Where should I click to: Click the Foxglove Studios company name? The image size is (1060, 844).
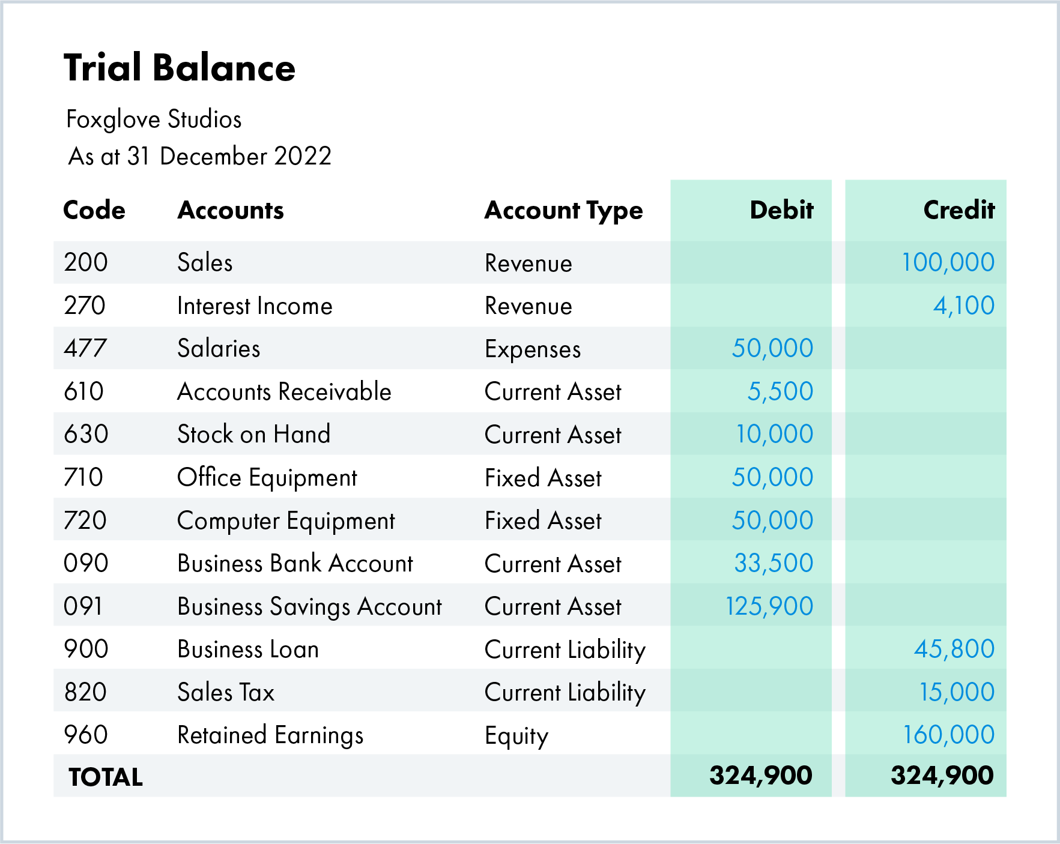pos(155,119)
